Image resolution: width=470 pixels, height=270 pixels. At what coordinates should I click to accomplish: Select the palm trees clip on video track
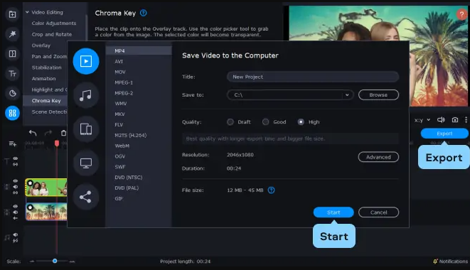[46, 212]
